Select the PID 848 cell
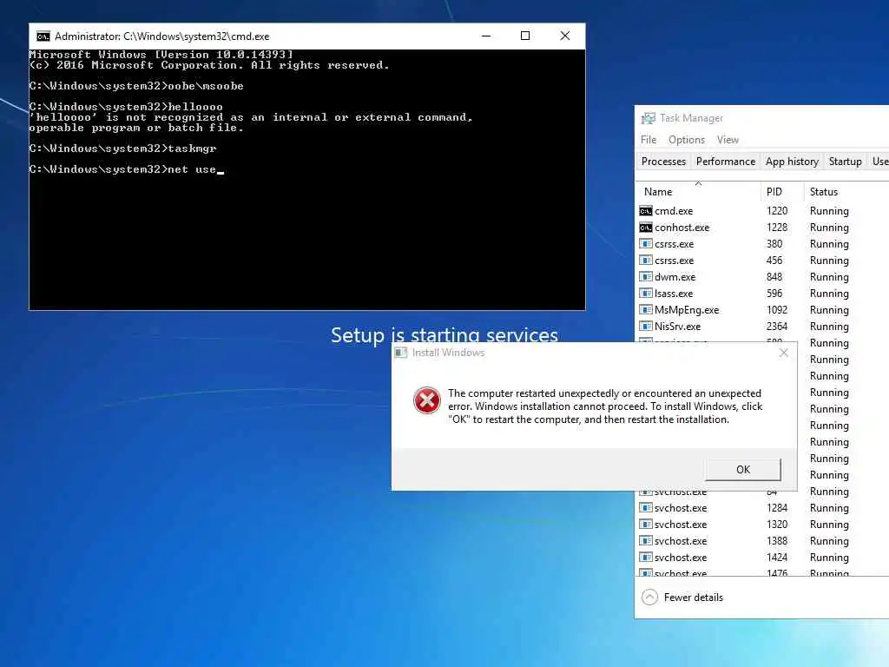The height and width of the screenshot is (667, 889). click(x=774, y=277)
